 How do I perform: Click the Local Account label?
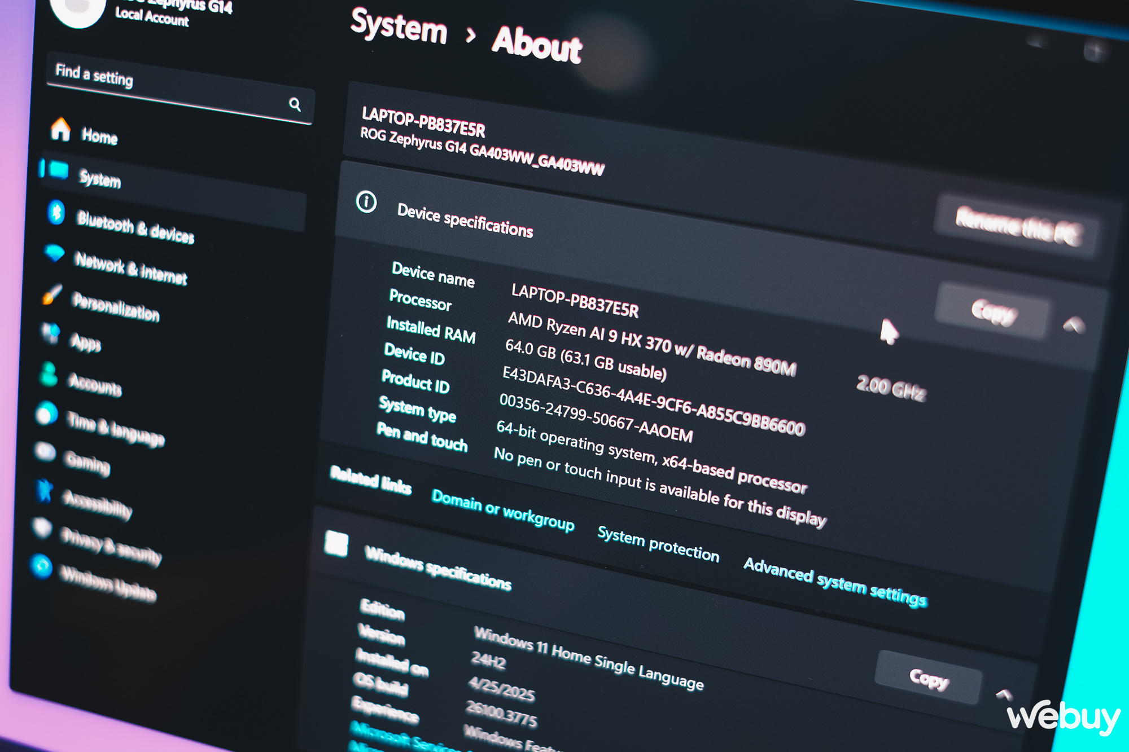[152, 16]
